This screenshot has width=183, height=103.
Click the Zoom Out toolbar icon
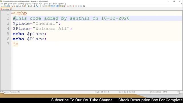(x=43, y=6)
